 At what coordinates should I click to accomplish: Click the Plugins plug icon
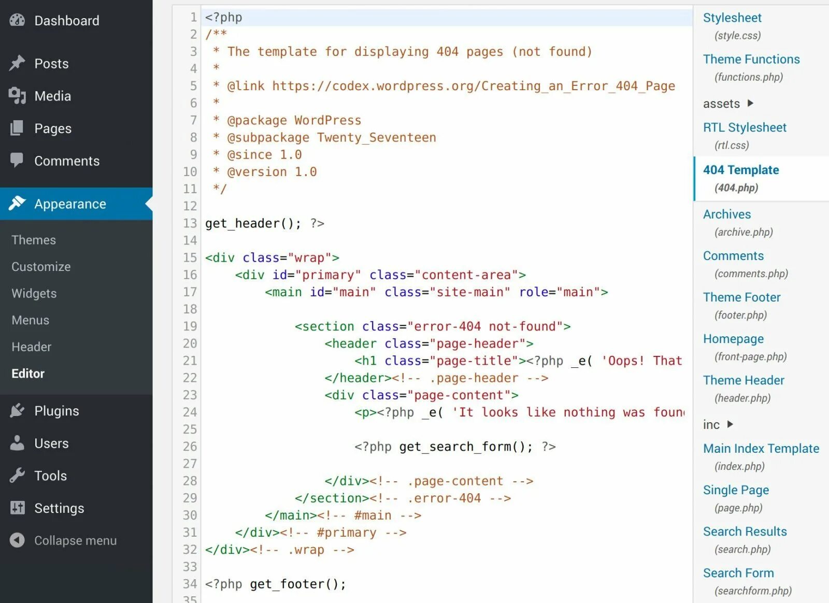click(17, 410)
